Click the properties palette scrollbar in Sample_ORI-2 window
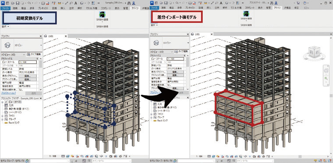The width and height of the screenshot is (333, 163). click(40, 63)
